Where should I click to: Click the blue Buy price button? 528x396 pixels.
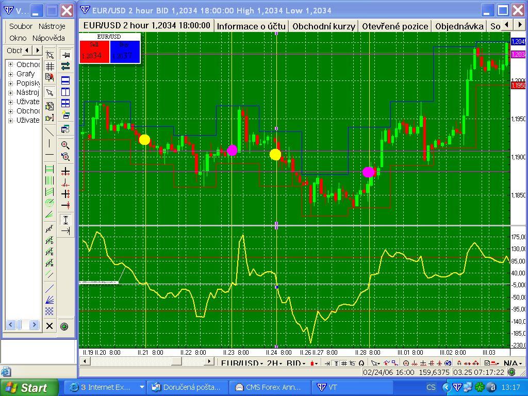(x=125, y=53)
